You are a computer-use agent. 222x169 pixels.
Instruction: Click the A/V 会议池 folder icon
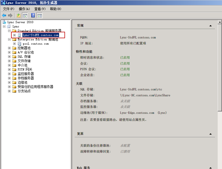(14, 52)
